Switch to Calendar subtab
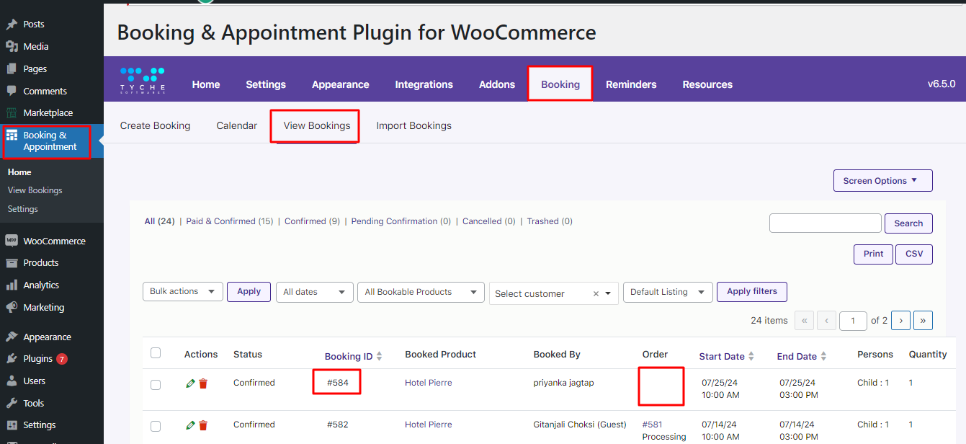The image size is (966, 444). (x=237, y=125)
